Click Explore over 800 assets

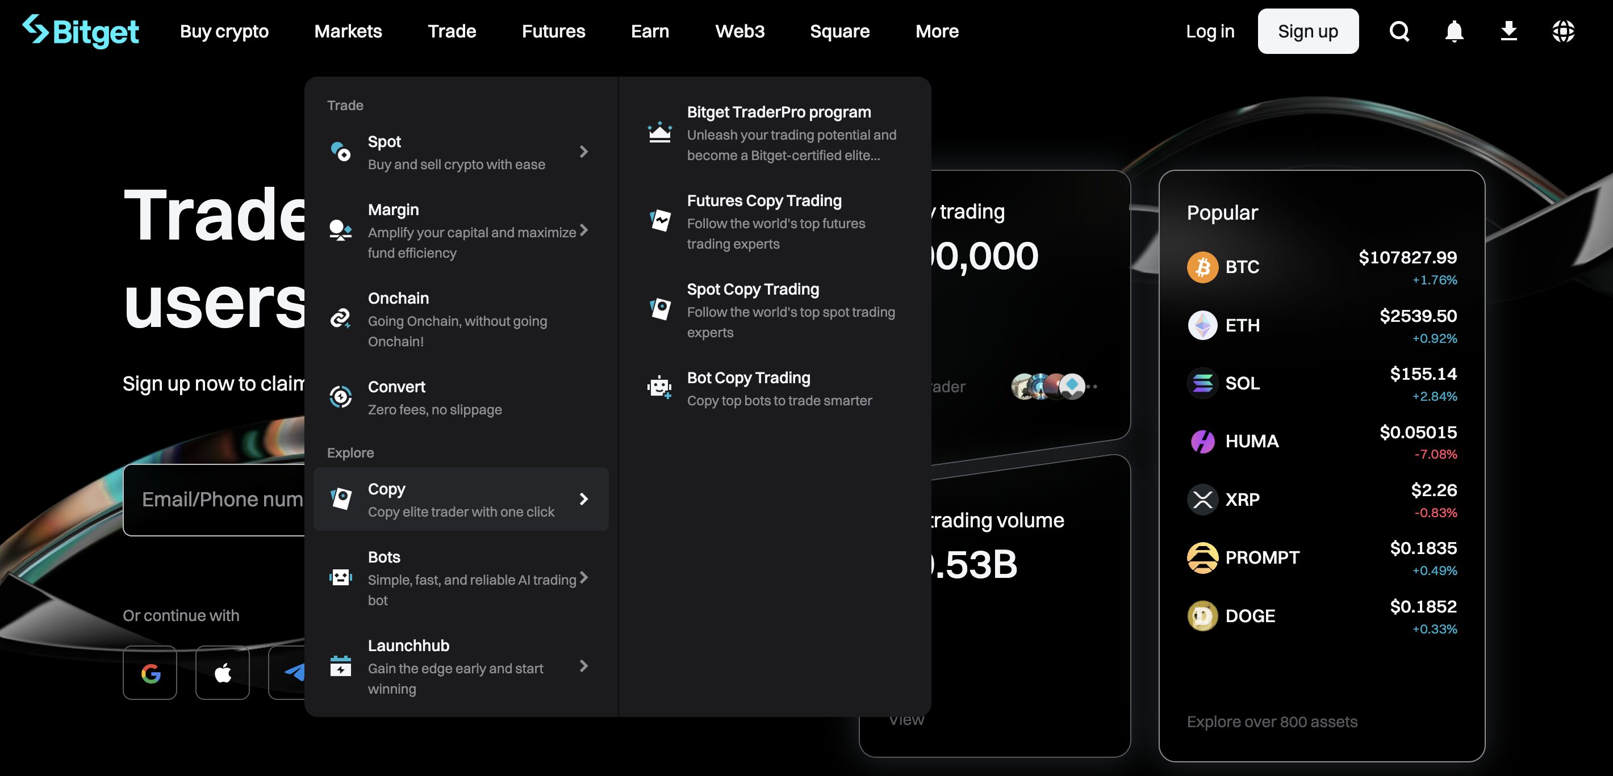(x=1272, y=722)
